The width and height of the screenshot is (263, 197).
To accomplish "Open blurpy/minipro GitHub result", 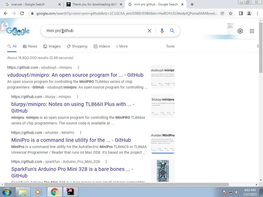I will point(73,107).
